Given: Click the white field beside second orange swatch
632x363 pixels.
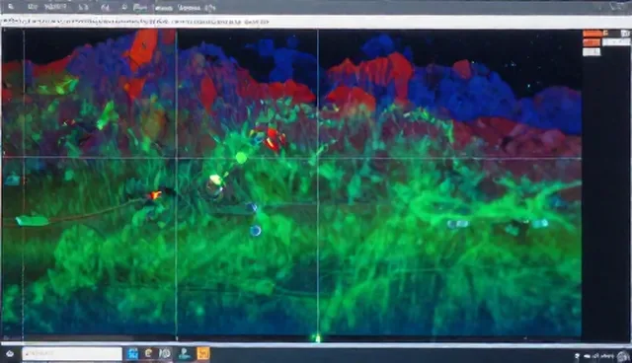Looking at the screenshot, I should [616, 41].
